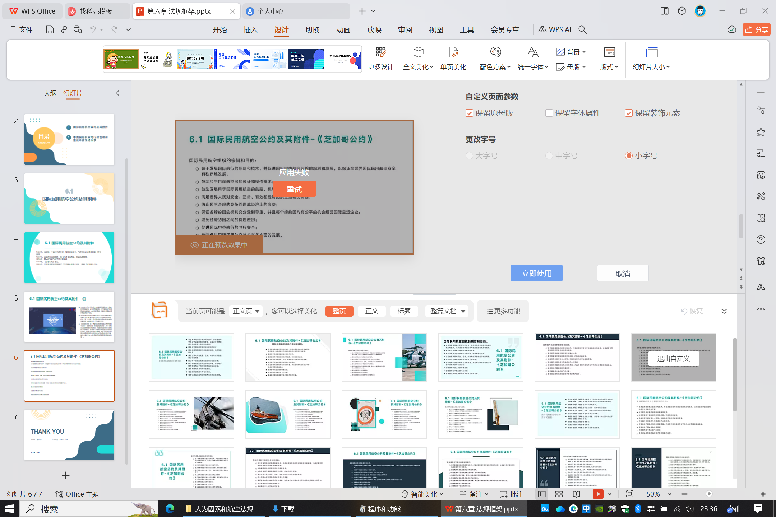Collapse the slide panel with the left chevron

tap(117, 93)
